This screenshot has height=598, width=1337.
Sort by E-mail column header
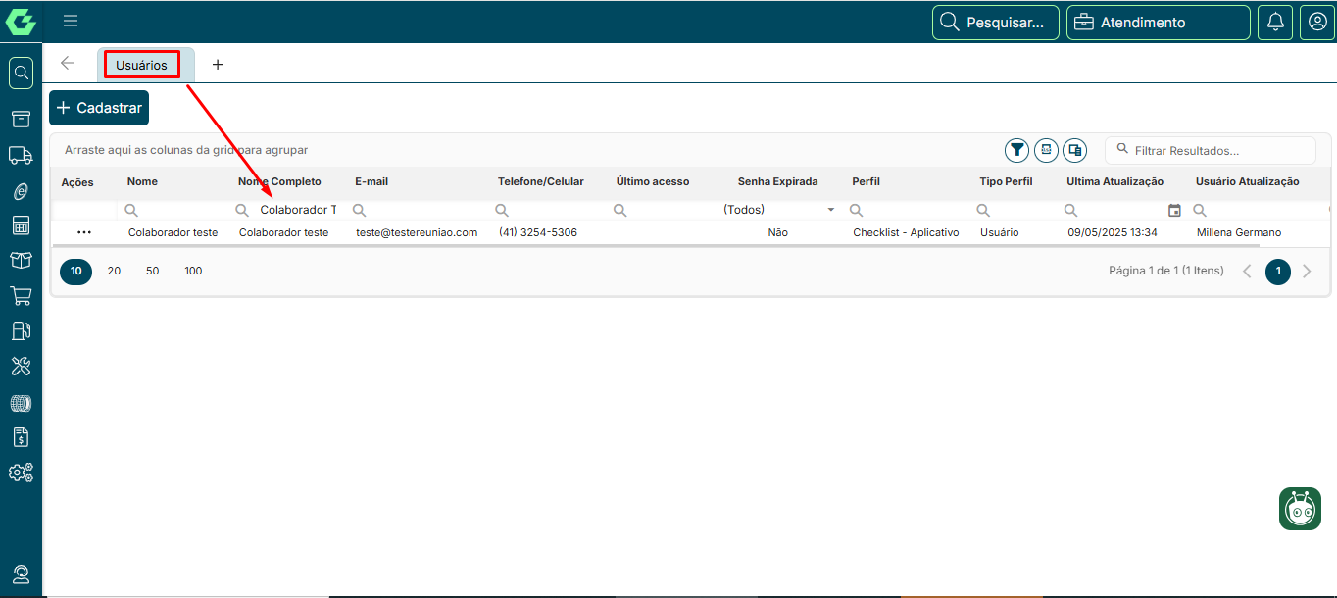click(371, 182)
